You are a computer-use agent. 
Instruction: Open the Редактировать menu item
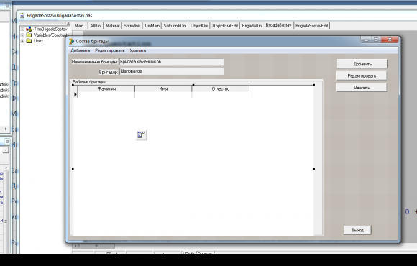click(109, 50)
